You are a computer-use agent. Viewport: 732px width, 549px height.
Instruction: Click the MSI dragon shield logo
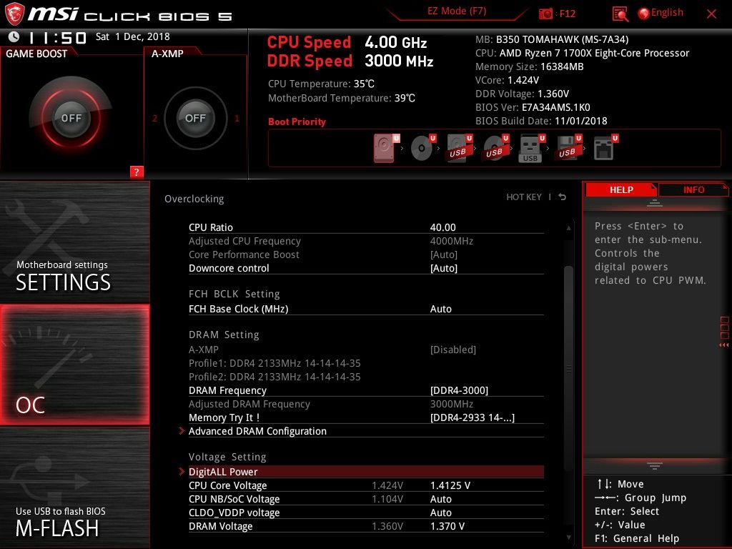tap(14, 14)
